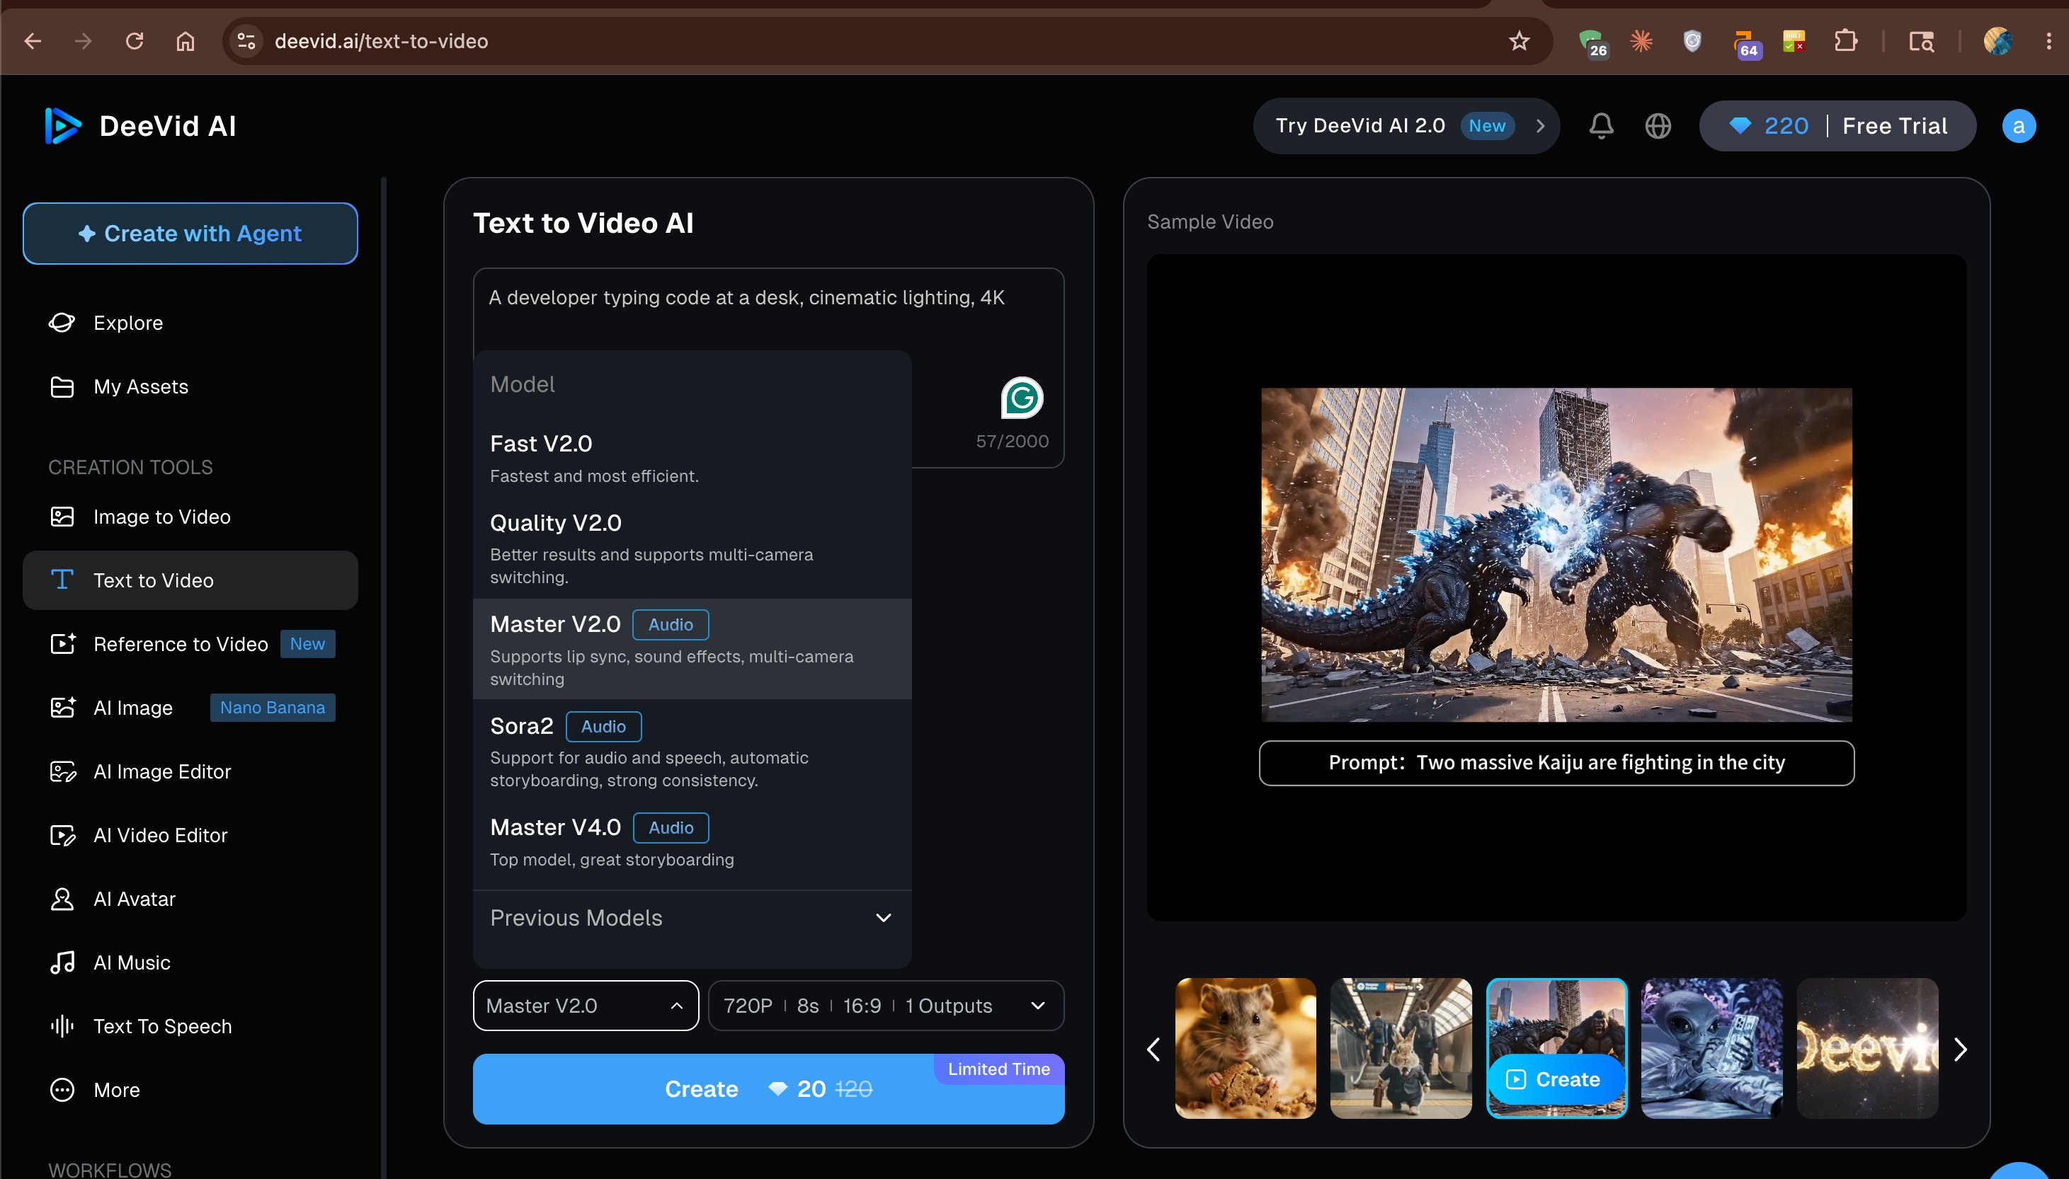This screenshot has width=2069, height=1179.
Task: Click the Try DeeVid AI 2.0 banner
Action: (1406, 125)
